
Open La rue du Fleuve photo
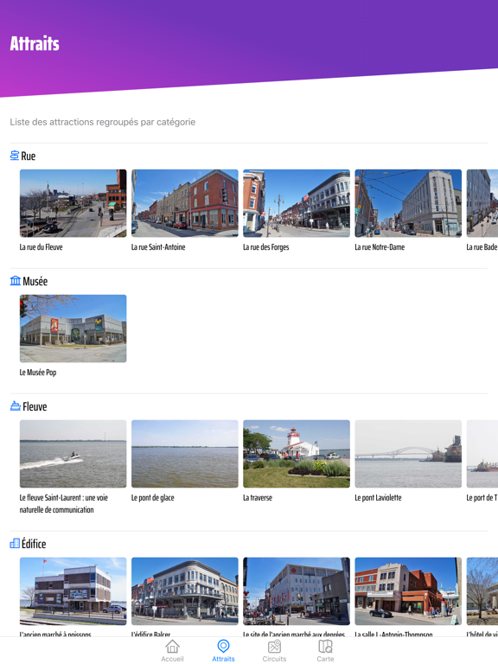tap(73, 203)
